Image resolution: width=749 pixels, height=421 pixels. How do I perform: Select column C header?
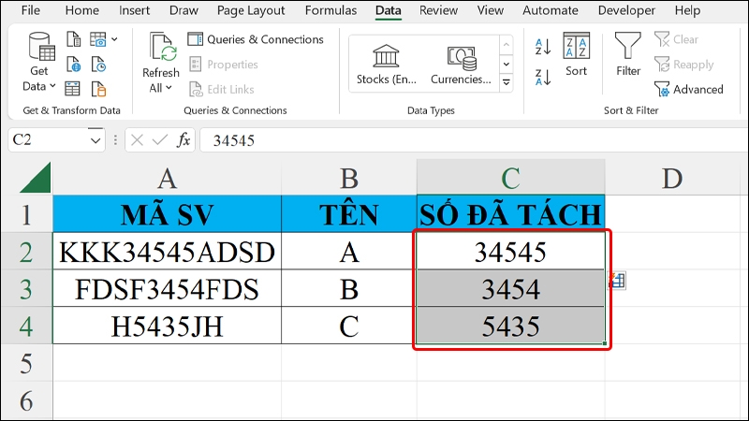pos(510,178)
